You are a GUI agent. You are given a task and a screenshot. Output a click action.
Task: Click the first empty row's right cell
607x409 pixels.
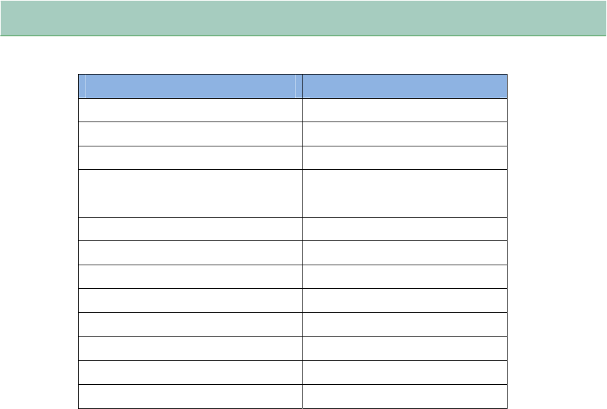(x=405, y=111)
